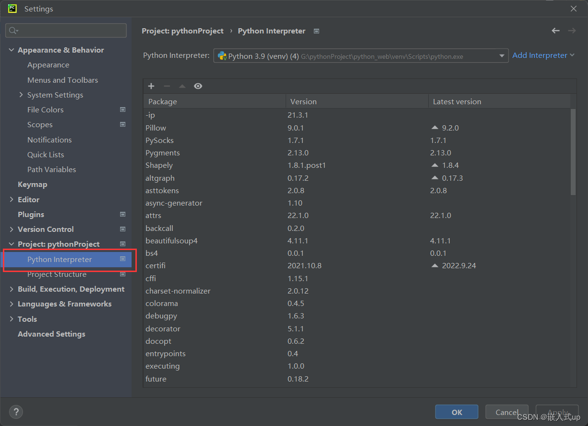Image resolution: width=588 pixels, height=426 pixels.
Task: Click the Version column header
Action: click(x=357, y=101)
